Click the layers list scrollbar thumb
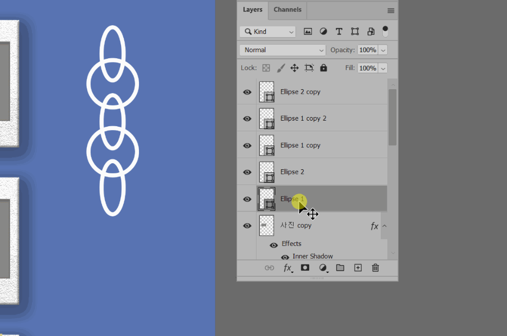The height and width of the screenshot is (336, 507). [x=392, y=117]
